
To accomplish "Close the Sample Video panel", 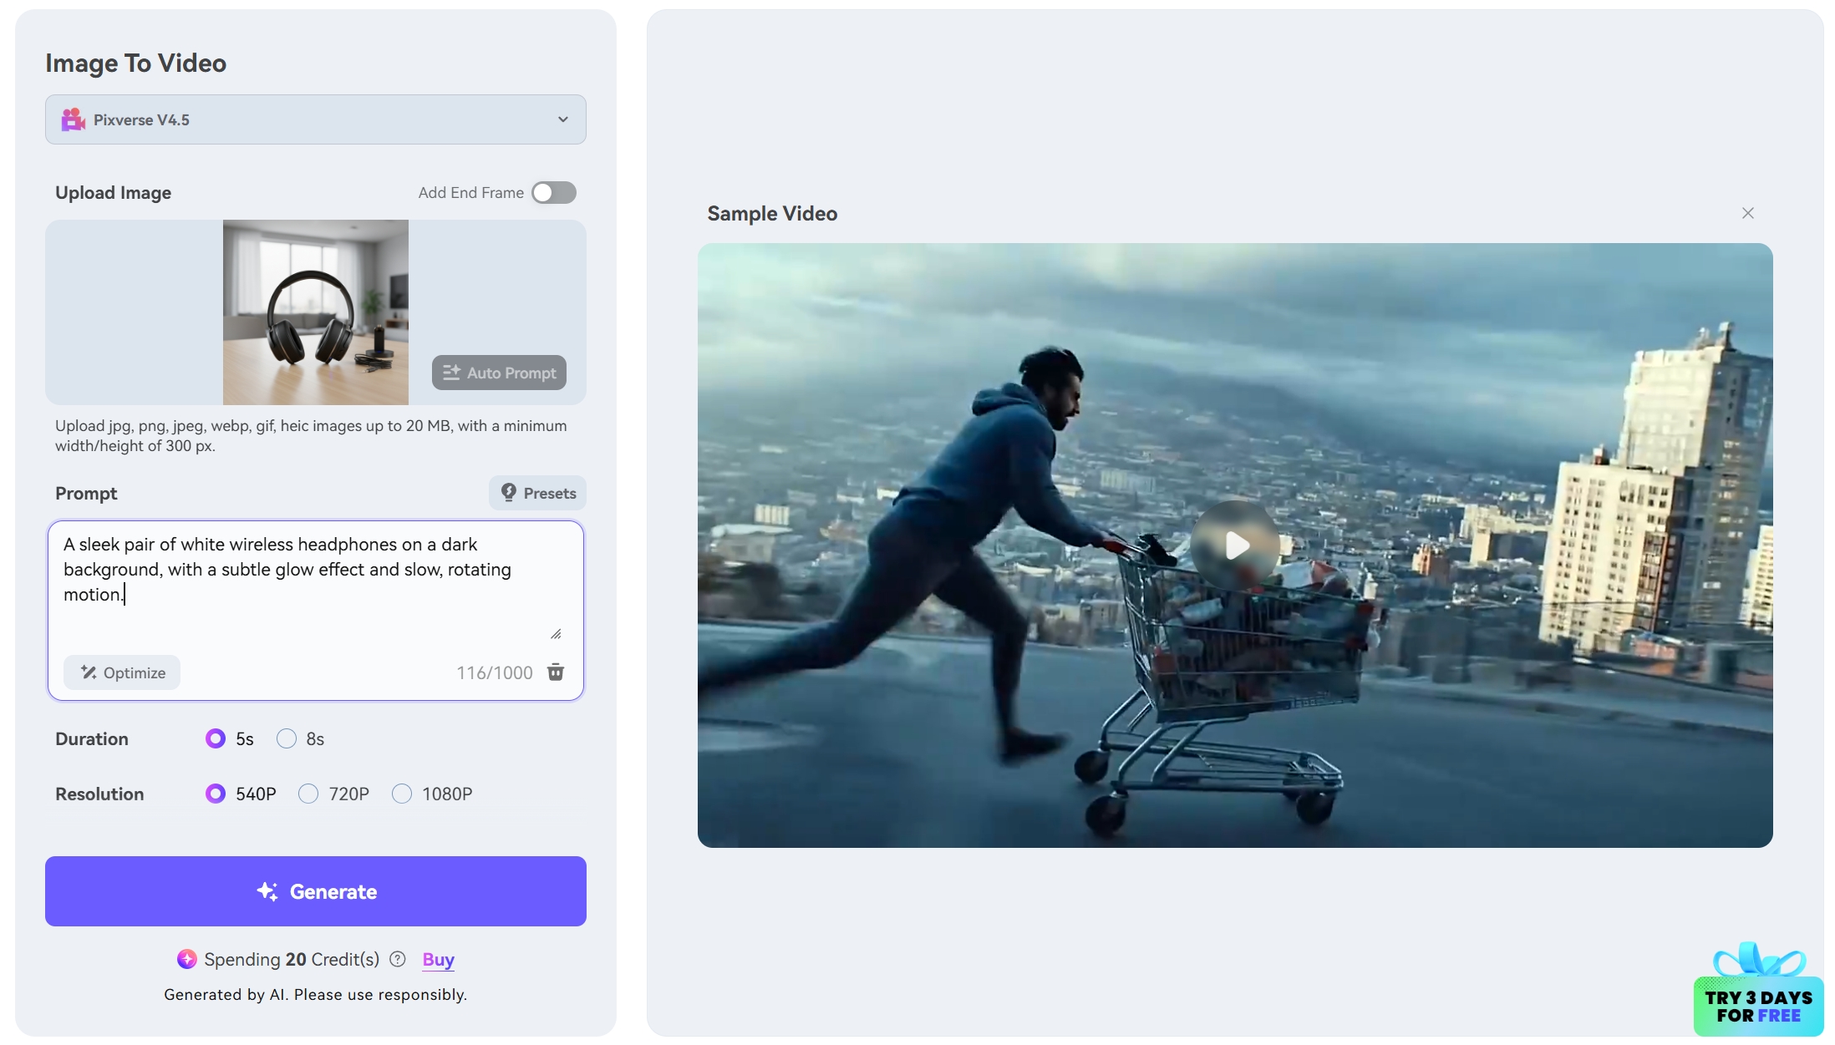I will [x=1747, y=213].
